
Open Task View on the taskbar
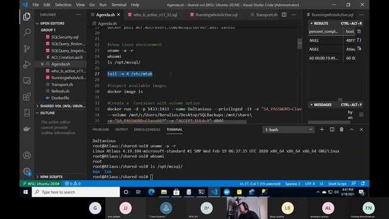139,192
